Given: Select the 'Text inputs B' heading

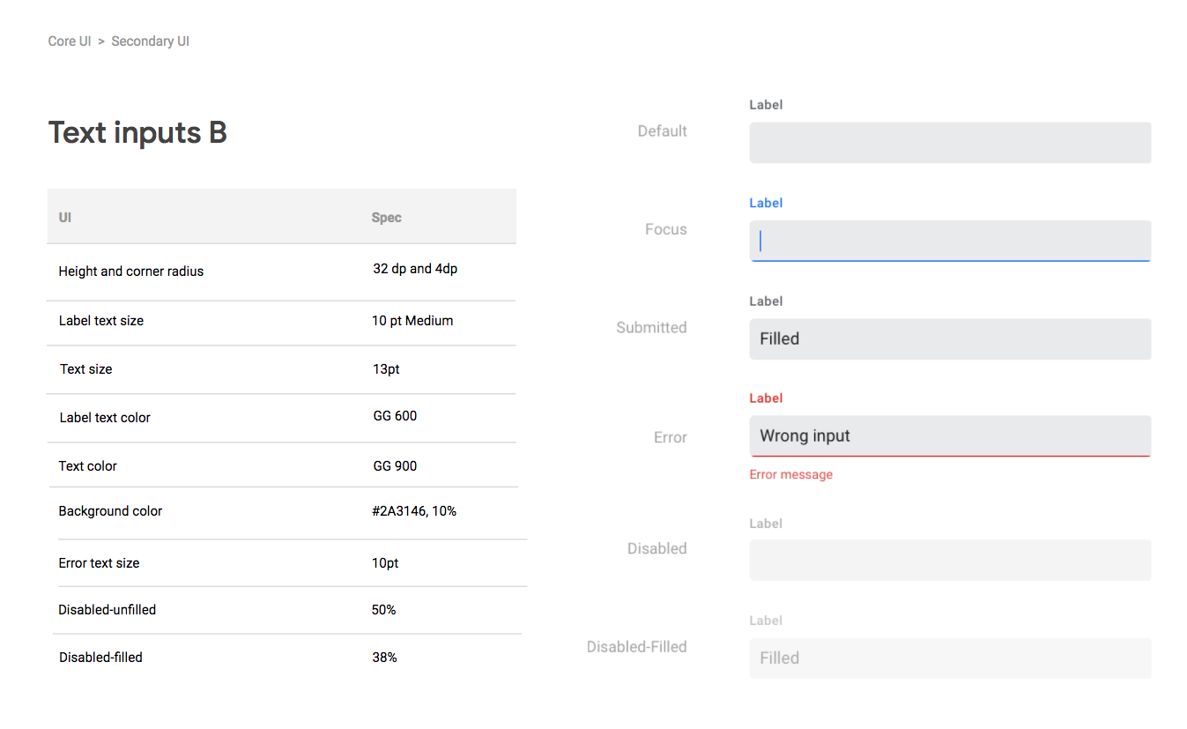Looking at the screenshot, I should (137, 132).
